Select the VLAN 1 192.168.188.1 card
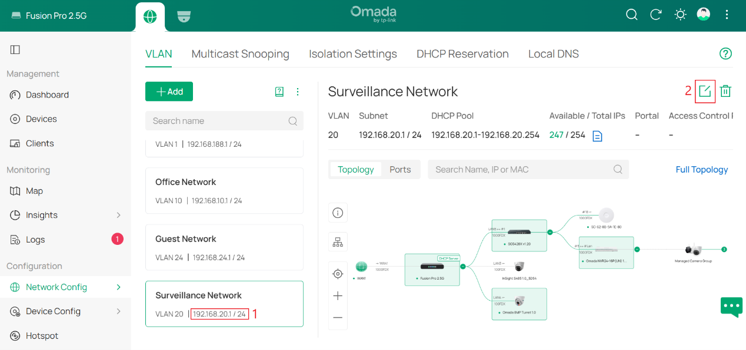Screen dimensions: 746x350 point(224,147)
